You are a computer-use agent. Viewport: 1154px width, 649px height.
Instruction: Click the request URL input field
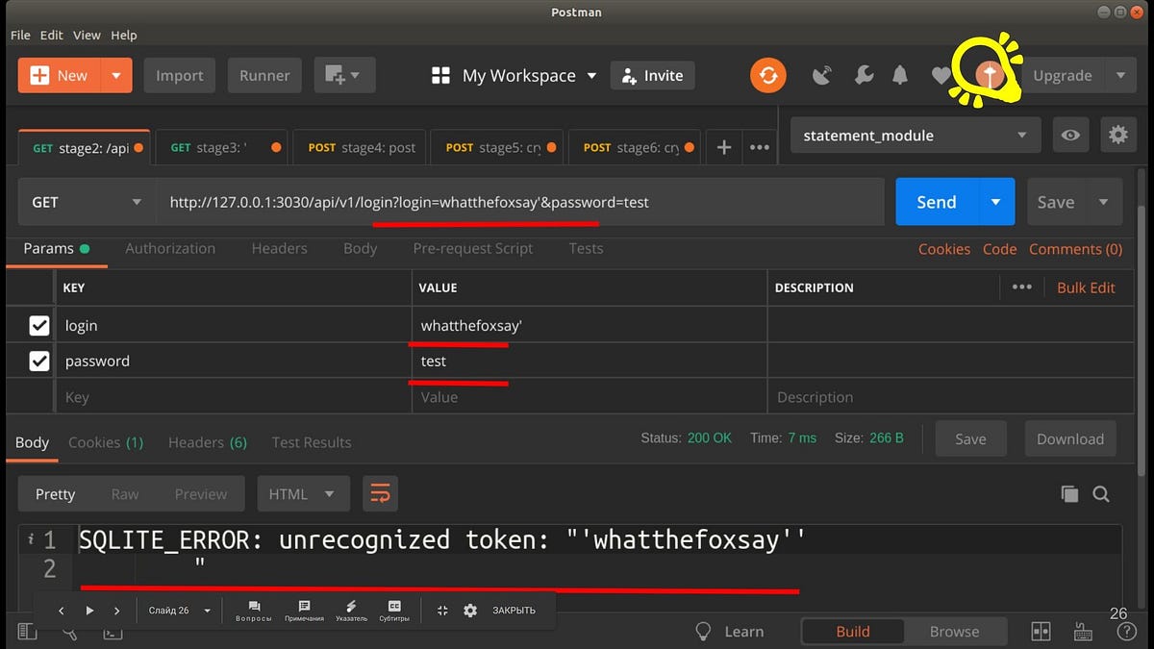point(519,202)
